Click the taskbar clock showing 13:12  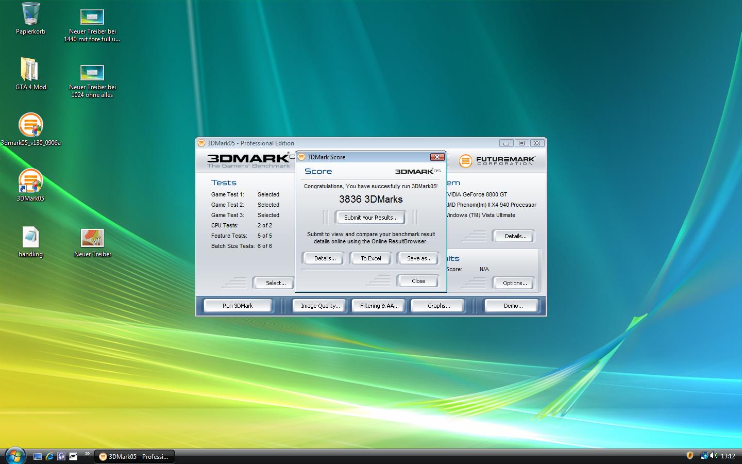(x=728, y=456)
